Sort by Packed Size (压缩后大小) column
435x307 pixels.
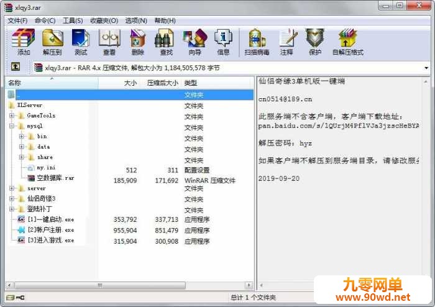click(160, 83)
